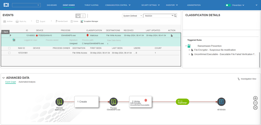Click the Archive toolbar button
This screenshot has height=125, width=261.
[x=8, y=21]
